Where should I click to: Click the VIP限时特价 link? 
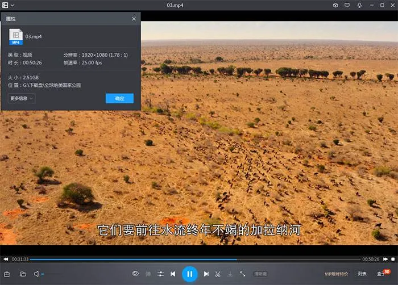(x=336, y=274)
